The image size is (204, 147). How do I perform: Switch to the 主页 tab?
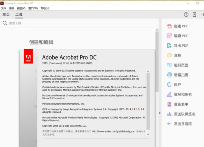tap(6, 14)
